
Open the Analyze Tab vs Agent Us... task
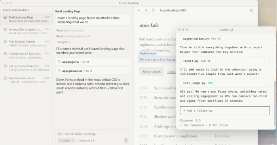[26, 31]
